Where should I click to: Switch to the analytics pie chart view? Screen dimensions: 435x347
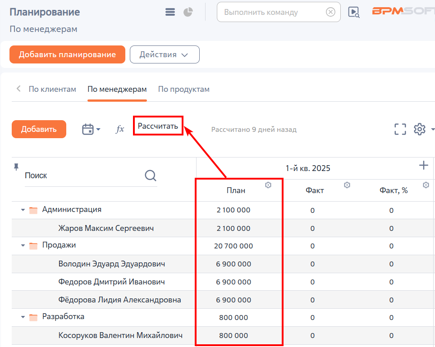point(188,12)
